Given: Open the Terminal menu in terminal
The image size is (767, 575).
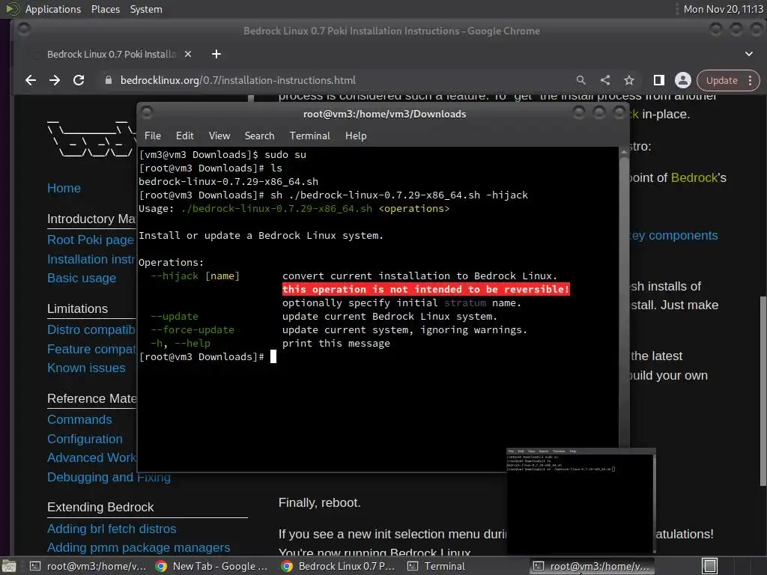Looking at the screenshot, I should [309, 136].
